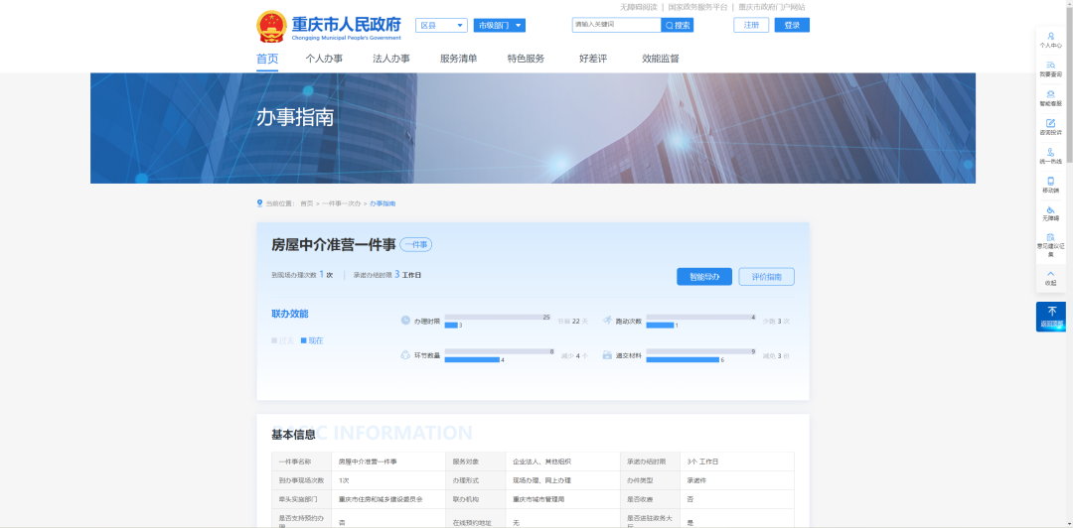Click the 环节数量 blue bar showing 4
The image size is (1073, 528).
472,359
